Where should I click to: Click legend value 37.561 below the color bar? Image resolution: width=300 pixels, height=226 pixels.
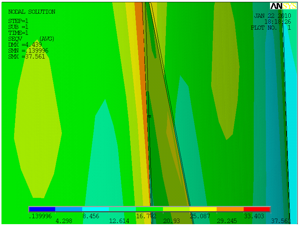(x=281, y=221)
